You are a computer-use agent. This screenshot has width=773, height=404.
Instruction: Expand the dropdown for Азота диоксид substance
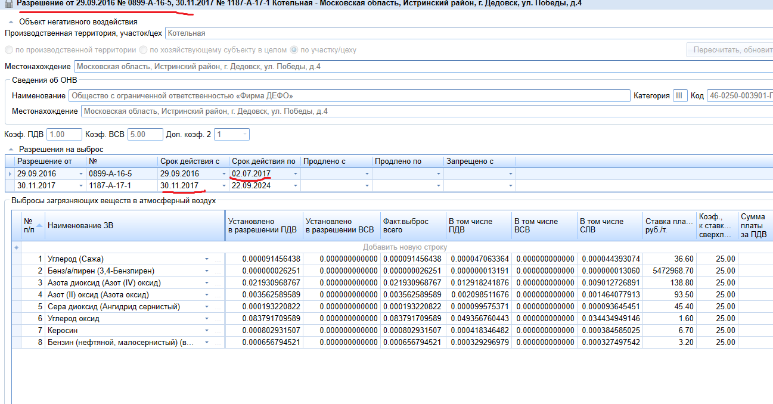[207, 283]
